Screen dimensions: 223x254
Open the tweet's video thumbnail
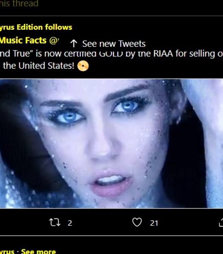(111, 143)
